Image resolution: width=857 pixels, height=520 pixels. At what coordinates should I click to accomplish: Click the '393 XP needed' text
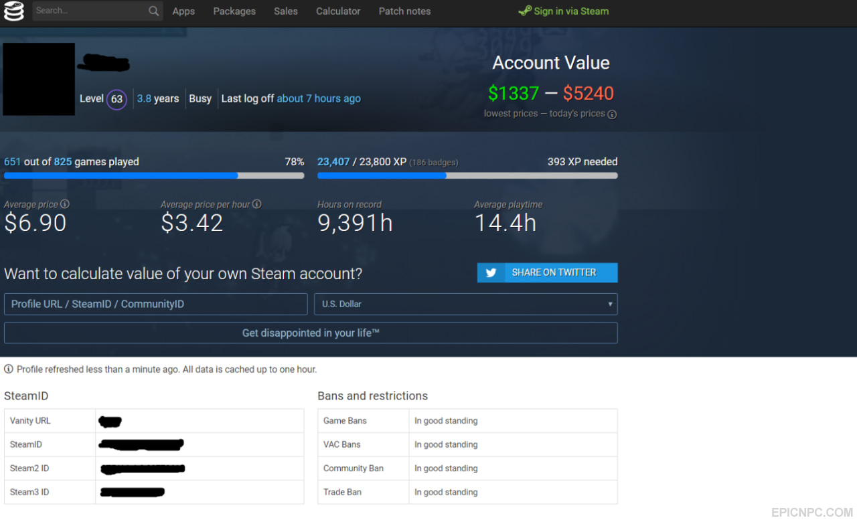(x=582, y=161)
